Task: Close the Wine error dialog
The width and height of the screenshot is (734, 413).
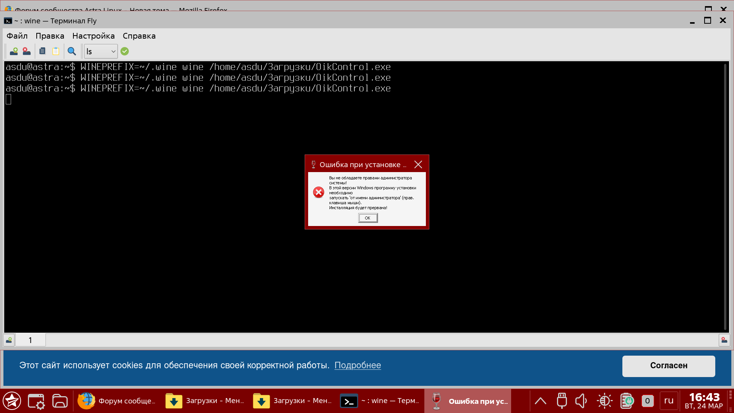Action: tap(418, 164)
